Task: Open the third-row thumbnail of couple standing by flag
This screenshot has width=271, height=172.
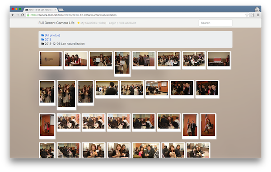Action: click(x=190, y=126)
